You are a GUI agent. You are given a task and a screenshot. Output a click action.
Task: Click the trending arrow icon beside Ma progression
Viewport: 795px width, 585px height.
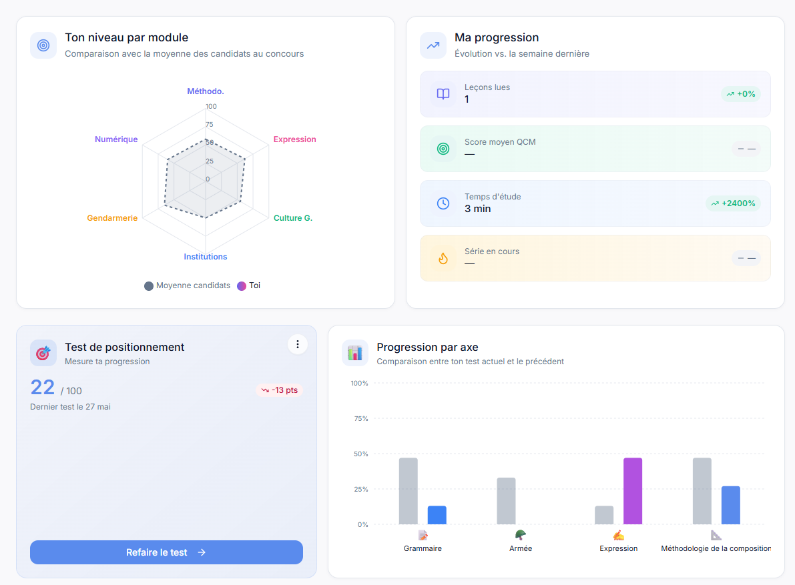point(433,45)
